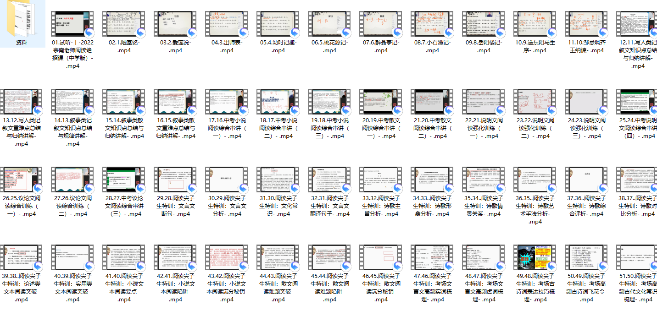Click the 33.32 诗歌主旨分析 video file

381,180
